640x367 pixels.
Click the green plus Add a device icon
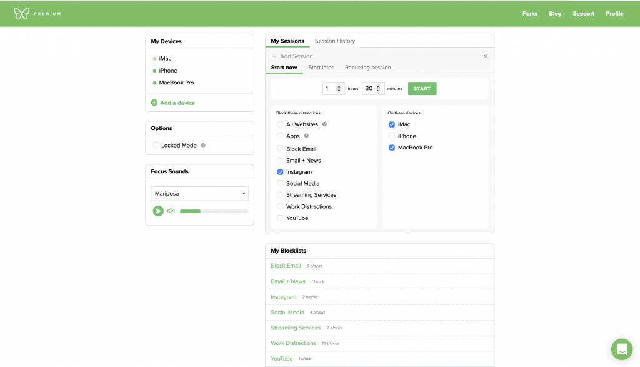coord(154,103)
